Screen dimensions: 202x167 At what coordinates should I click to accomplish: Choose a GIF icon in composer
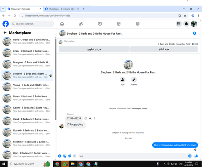[75, 156]
